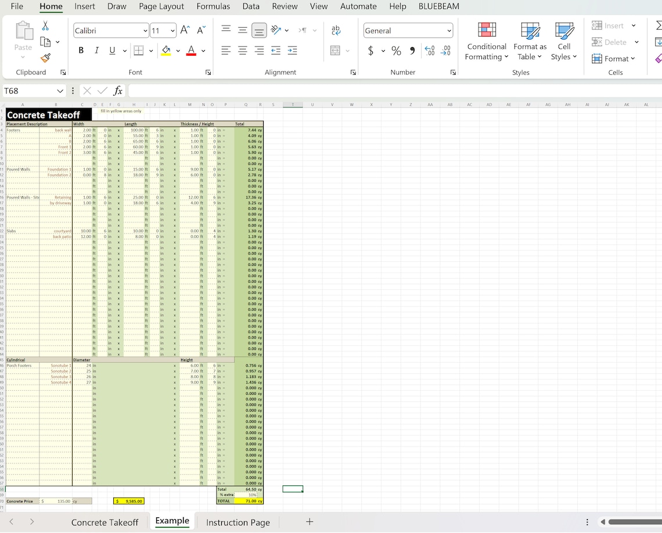Open Conditional Formatting
The height and width of the screenshot is (533, 662).
point(486,41)
